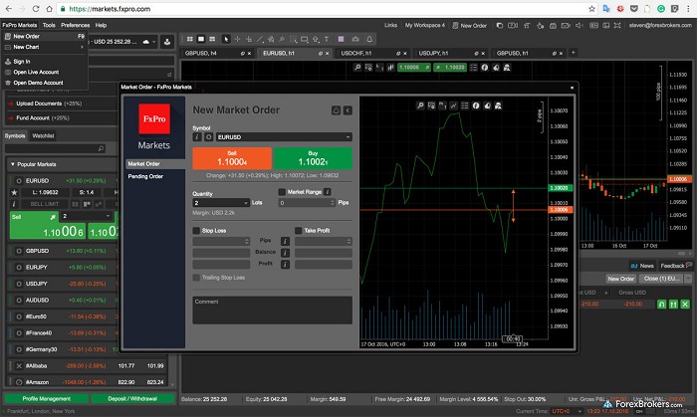Click the green Buy 1.1002 button
The width and height of the screenshot is (697, 417).
(313, 158)
